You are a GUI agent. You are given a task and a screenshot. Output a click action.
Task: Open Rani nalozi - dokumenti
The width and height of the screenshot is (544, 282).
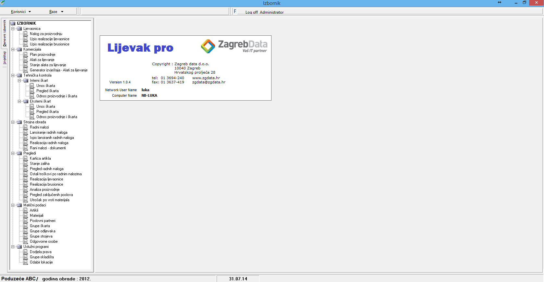click(48, 148)
